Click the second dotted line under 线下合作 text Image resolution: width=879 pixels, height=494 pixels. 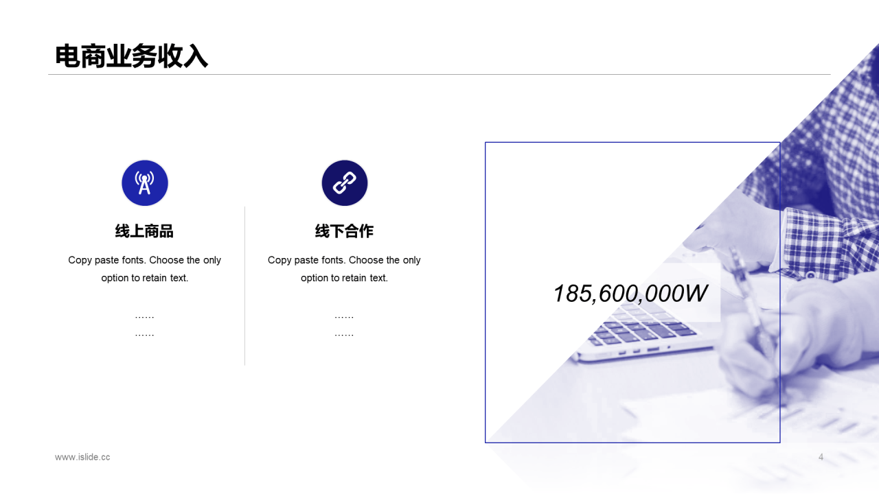tap(344, 335)
